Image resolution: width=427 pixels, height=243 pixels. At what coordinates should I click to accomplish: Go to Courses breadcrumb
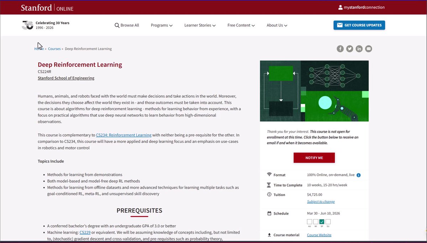click(54, 49)
